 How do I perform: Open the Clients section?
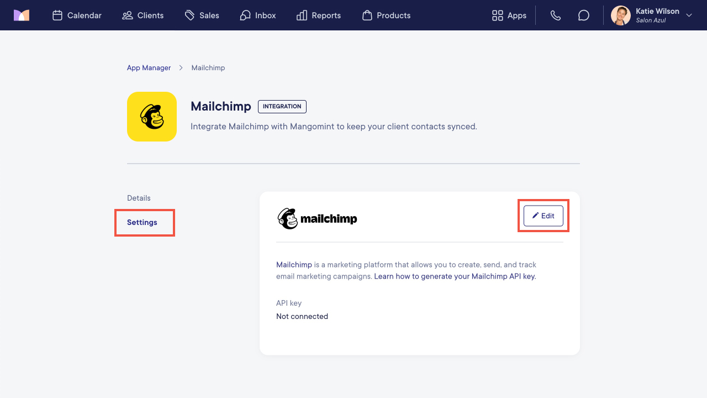(x=143, y=15)
